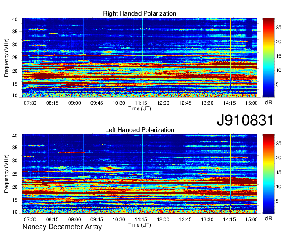The height and width of the screenshot is (232, 286).
Task: Click the 11:15 time tick on the Left Handed plot
Action: tap(141, 219)
